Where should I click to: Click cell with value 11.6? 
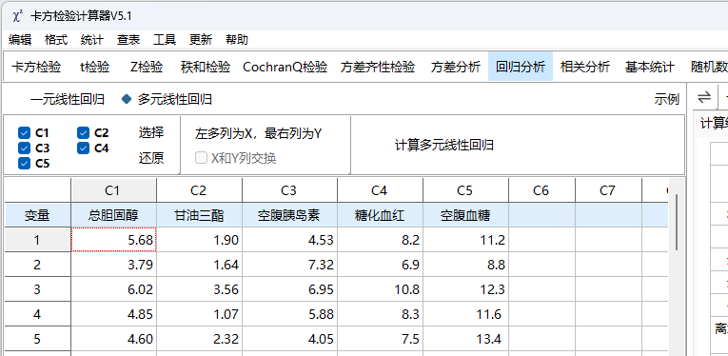pos(465,314)
